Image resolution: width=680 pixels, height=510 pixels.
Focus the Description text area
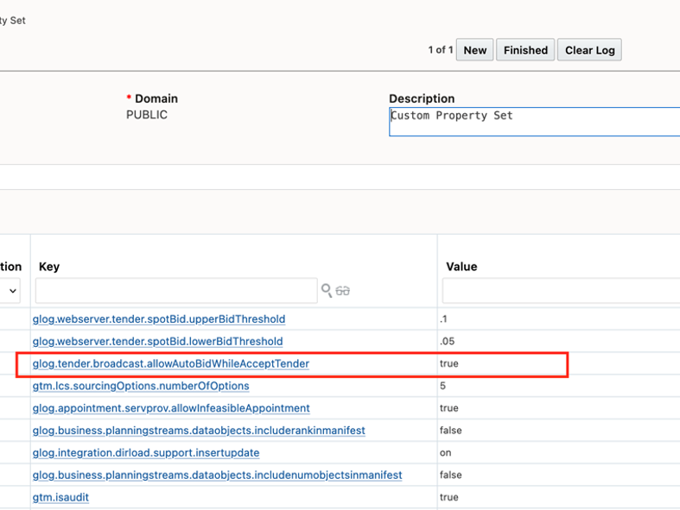[x=534, y=122]
